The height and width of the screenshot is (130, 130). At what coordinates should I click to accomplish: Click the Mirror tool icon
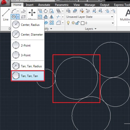coord(51,17)
